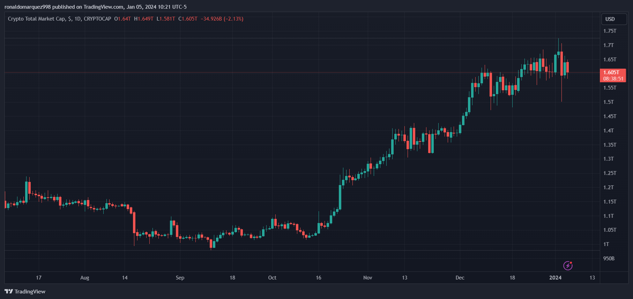This screenshot has height=299, width=633.
Task: Click the Aug label on time axis
Action: [85, 278]
